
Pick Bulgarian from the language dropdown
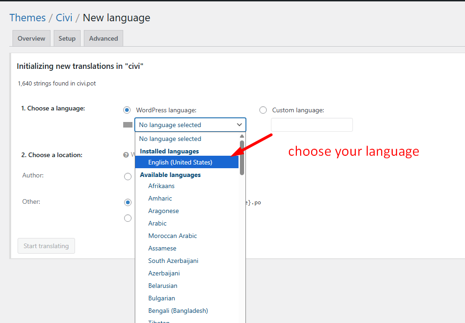(x=162, y=298)
